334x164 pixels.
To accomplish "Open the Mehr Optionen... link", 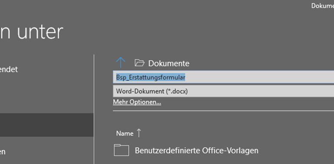I will (137, 102).
